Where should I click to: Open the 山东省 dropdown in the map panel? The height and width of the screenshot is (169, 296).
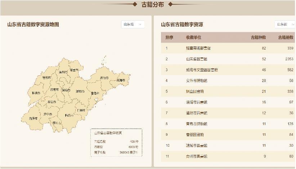[x=133, y=25]
